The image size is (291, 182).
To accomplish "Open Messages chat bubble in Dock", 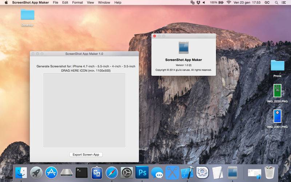I will point(157,173).
